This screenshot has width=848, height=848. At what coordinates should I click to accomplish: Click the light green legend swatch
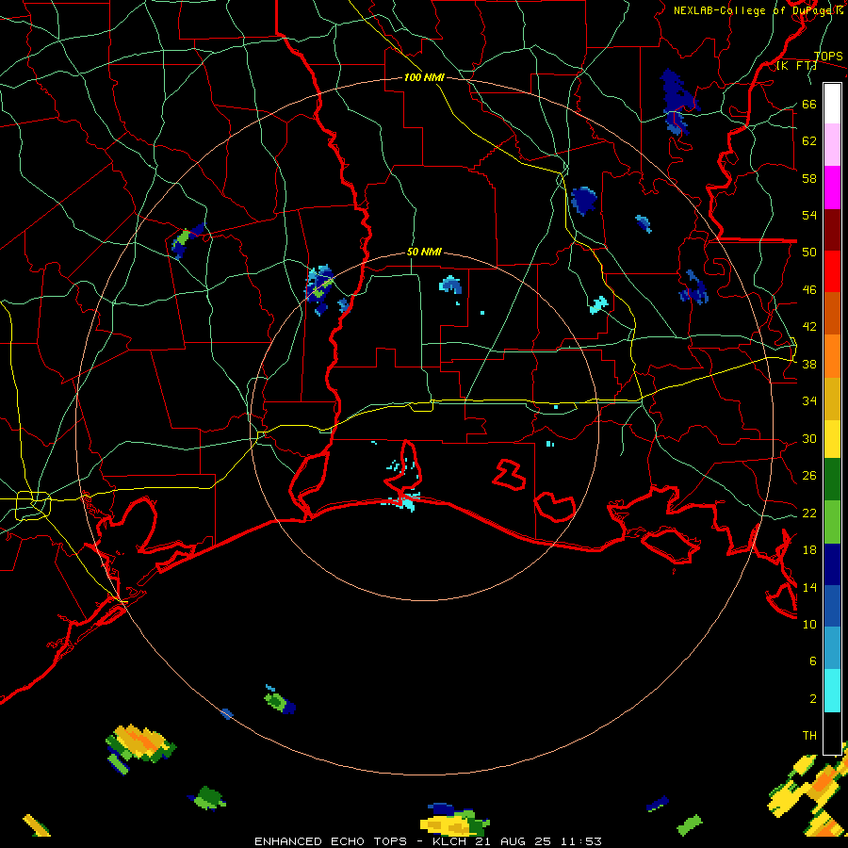coord(832,522)
